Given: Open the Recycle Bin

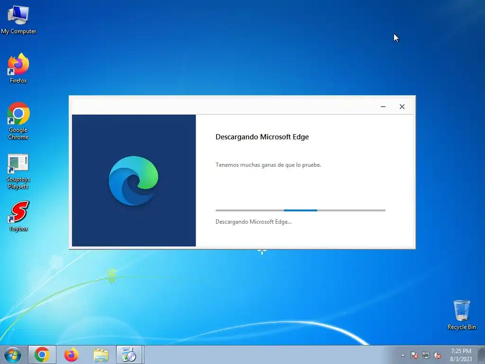Looking at the screenshot, I should [461, 315].
